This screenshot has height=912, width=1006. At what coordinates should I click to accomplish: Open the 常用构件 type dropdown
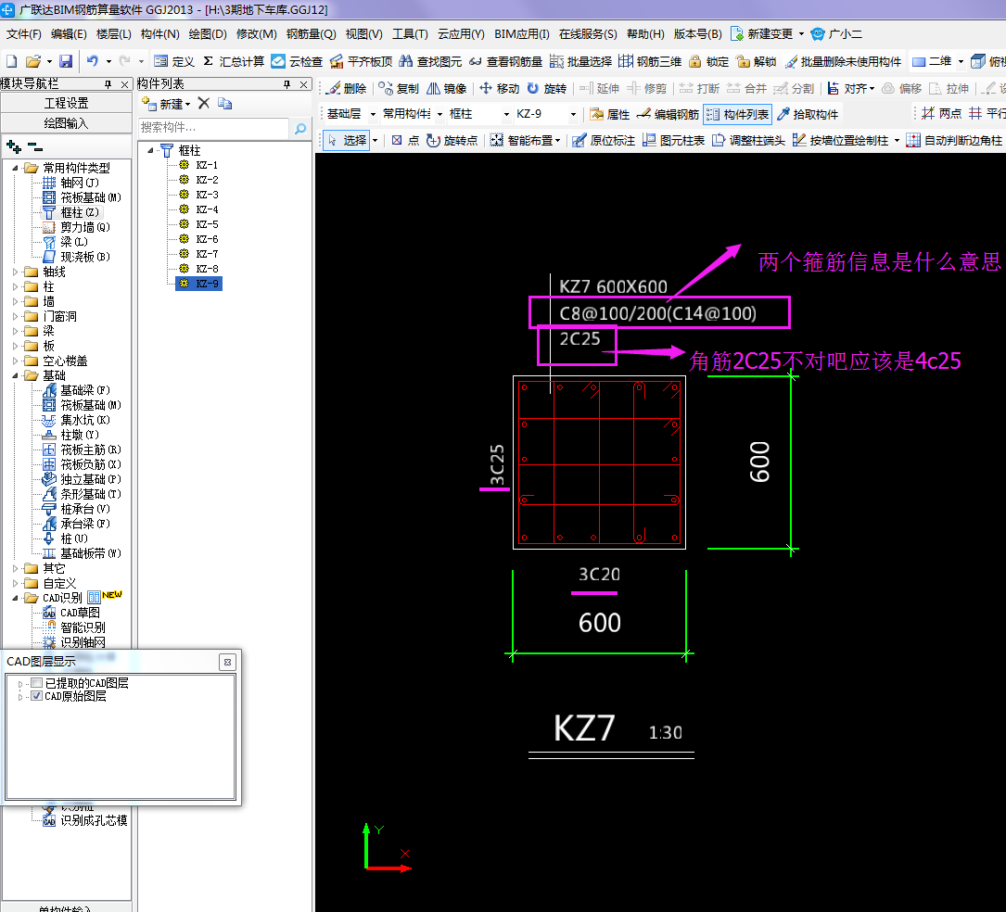click(439, 114)
